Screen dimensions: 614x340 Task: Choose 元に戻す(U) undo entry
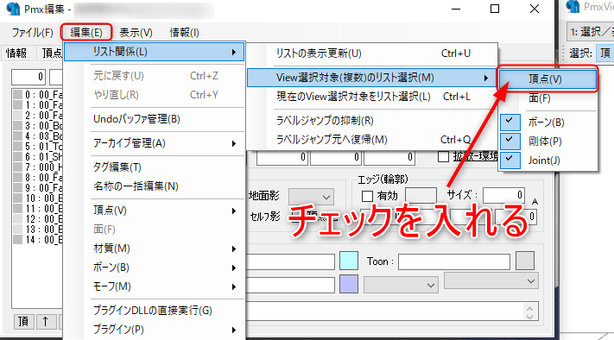(x=155, y=76)
